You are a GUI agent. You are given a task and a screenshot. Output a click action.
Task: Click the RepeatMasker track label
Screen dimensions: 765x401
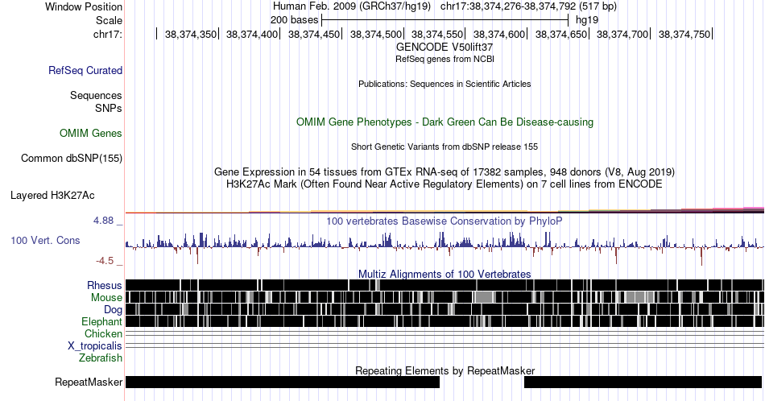tap(89, 382)
